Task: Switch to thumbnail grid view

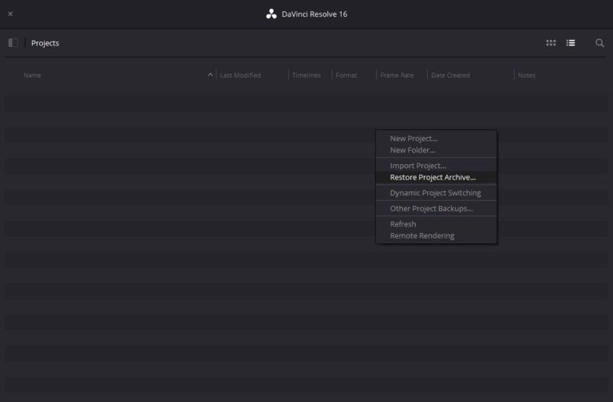Action: pos(551,43)
